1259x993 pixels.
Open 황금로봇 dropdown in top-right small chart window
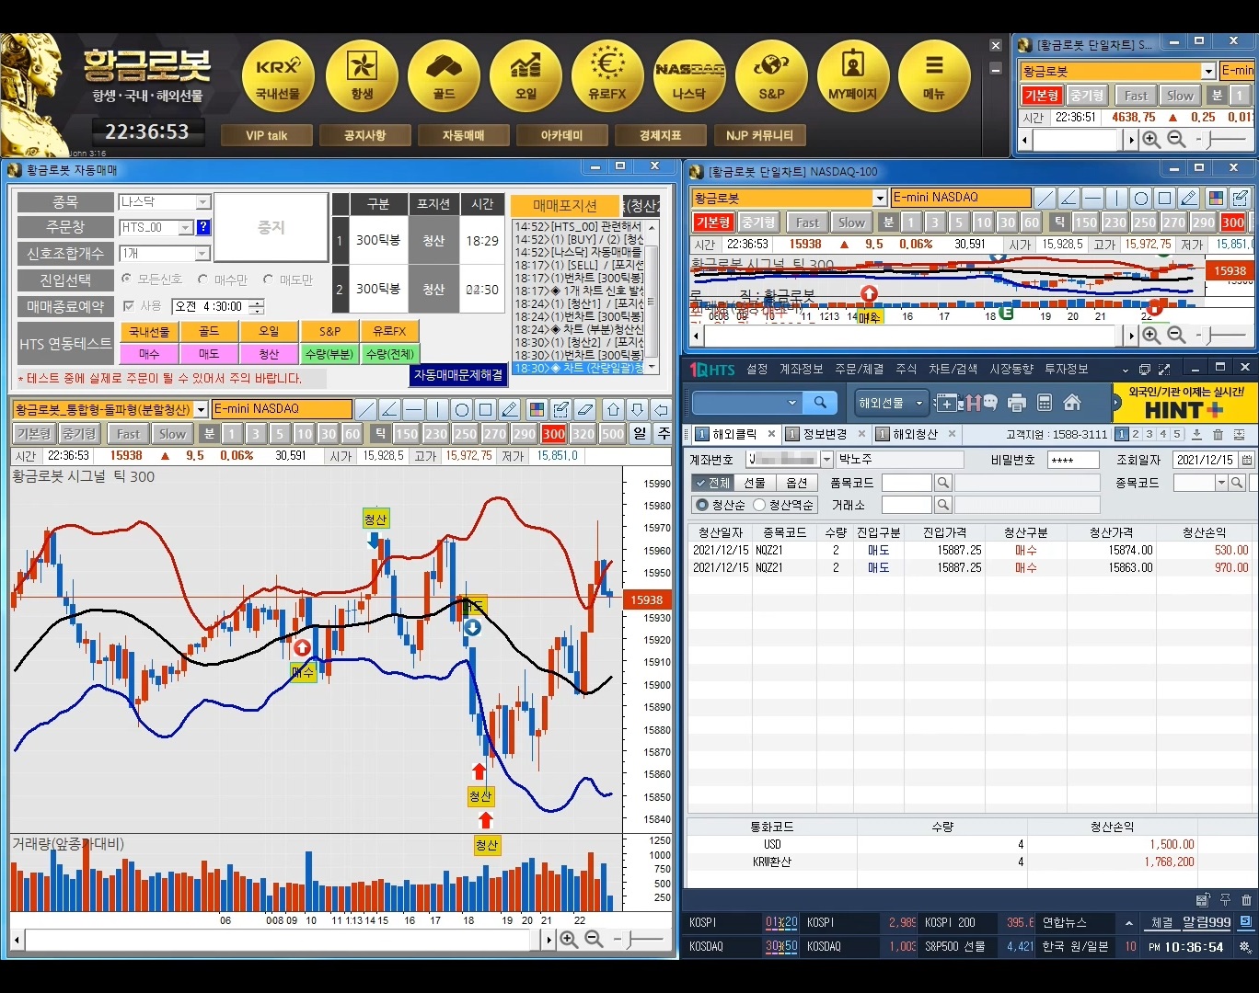1117,71
